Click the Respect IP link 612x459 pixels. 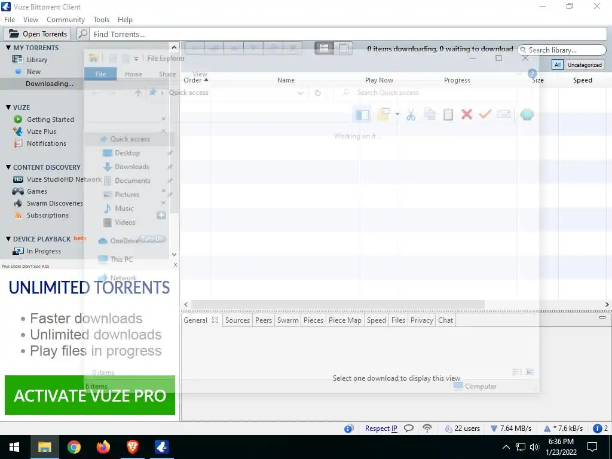tap(381, 428)
